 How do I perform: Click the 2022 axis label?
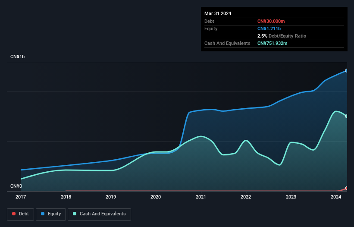[x=246, y=197]
